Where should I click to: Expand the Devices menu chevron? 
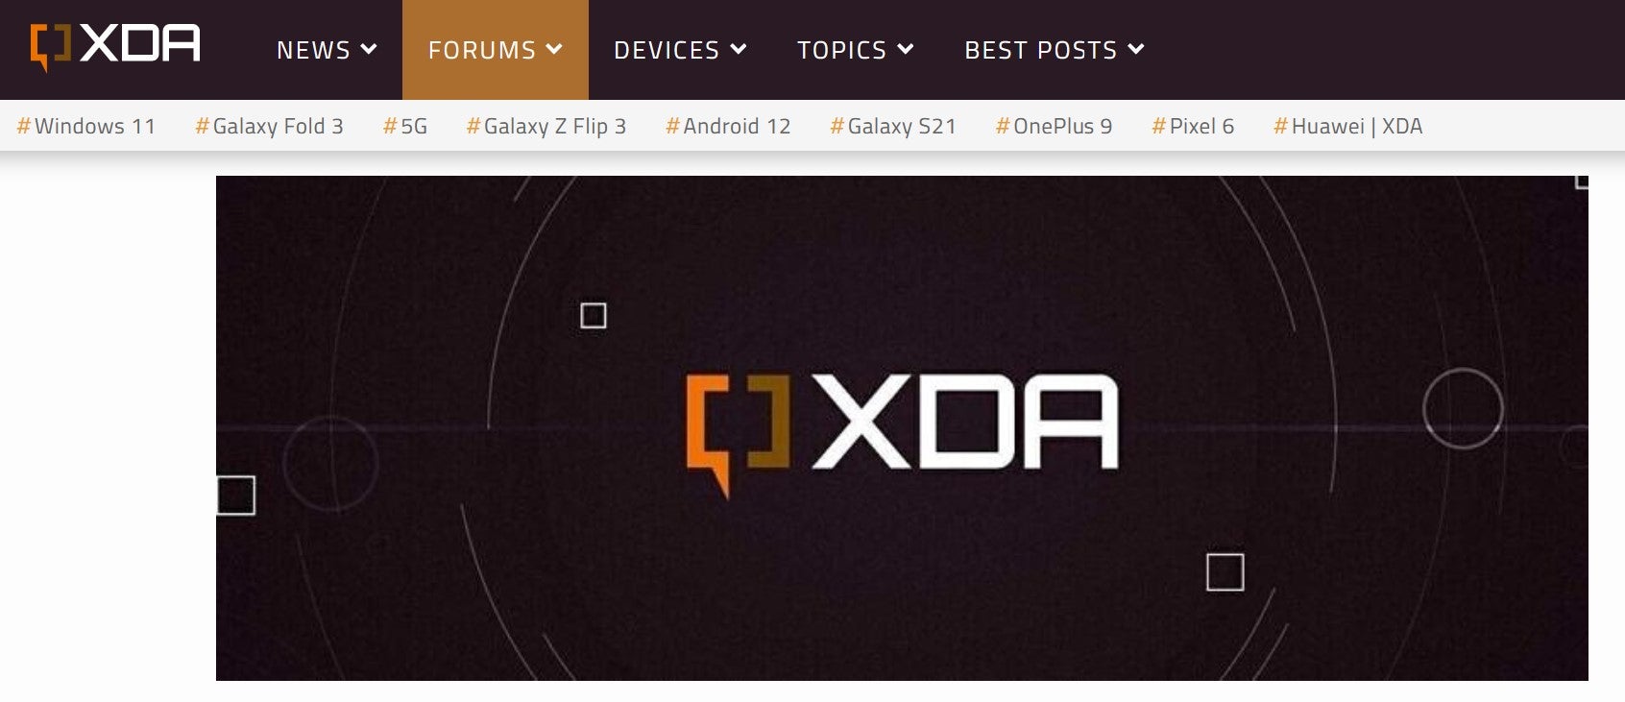[739, 49]
